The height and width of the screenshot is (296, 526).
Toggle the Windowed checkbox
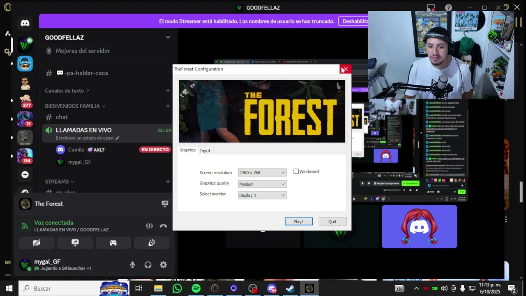296,171
